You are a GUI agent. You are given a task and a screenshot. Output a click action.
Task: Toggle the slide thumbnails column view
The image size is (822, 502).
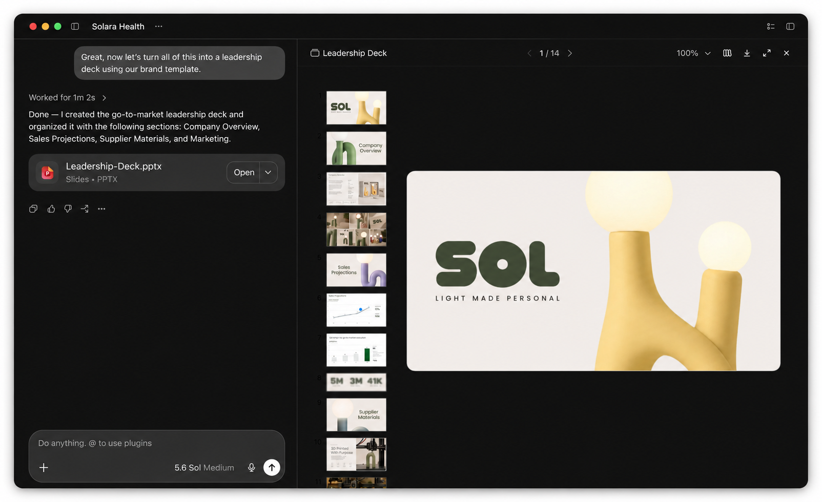pos(727,53)
